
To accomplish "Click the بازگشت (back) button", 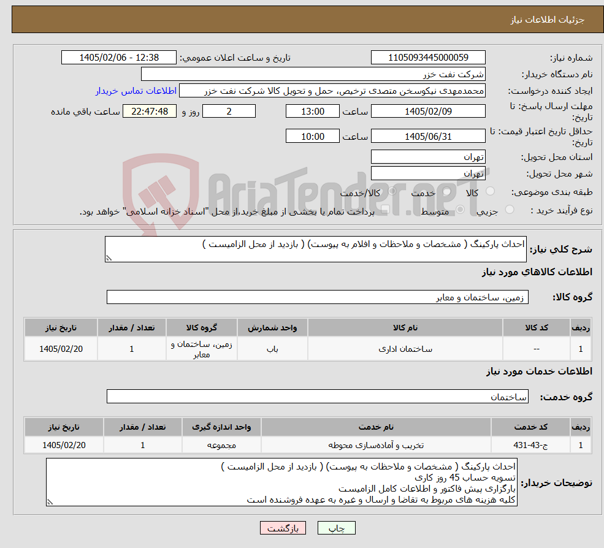I will [x=283, y=528].
